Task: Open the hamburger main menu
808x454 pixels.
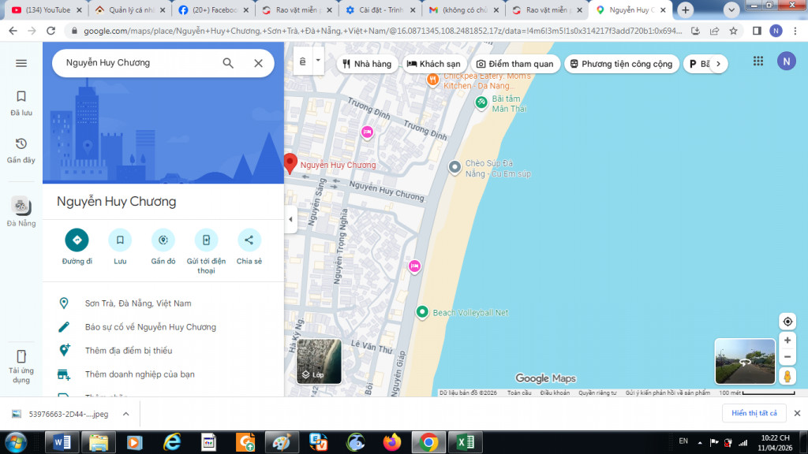Action: coord(21,63)
